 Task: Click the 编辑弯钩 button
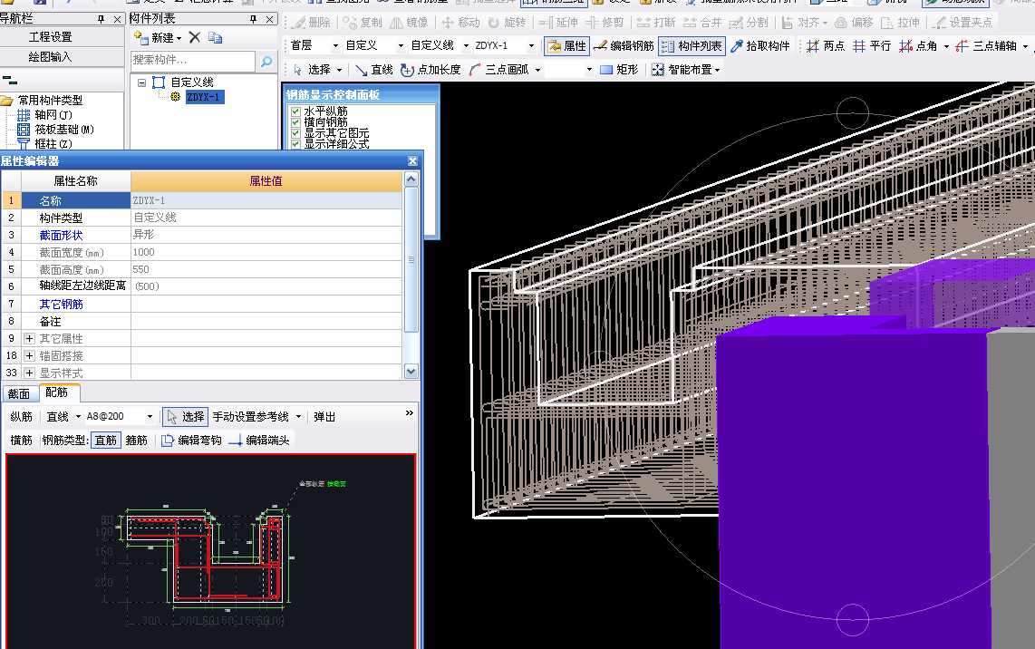(192, 440)
